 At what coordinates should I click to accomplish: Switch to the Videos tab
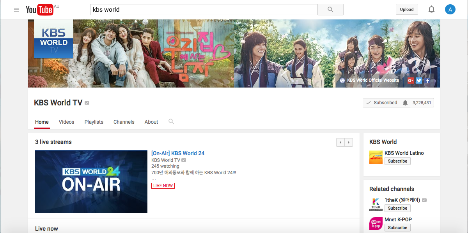click(x=66, y=122)
